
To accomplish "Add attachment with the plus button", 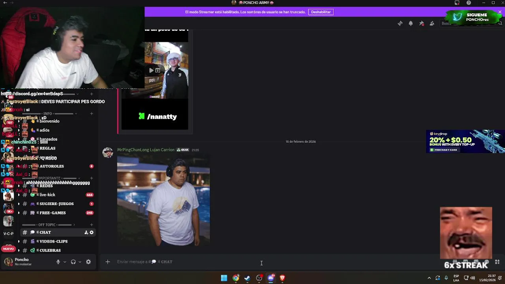I will pos(107,262).
